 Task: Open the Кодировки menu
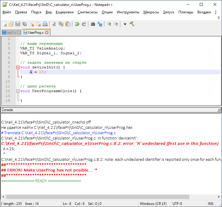click(x=65, y=12)
